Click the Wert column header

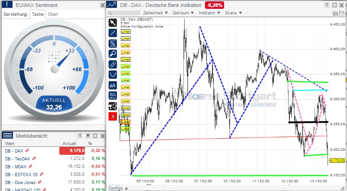coord(10,144)
